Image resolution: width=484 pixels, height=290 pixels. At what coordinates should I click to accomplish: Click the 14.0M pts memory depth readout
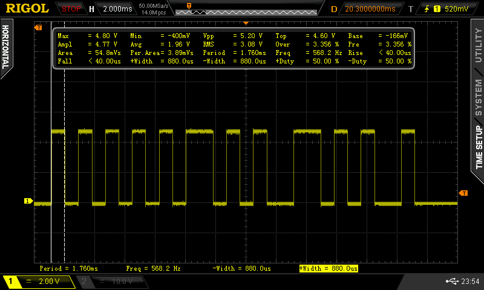(x=154, y=13)
